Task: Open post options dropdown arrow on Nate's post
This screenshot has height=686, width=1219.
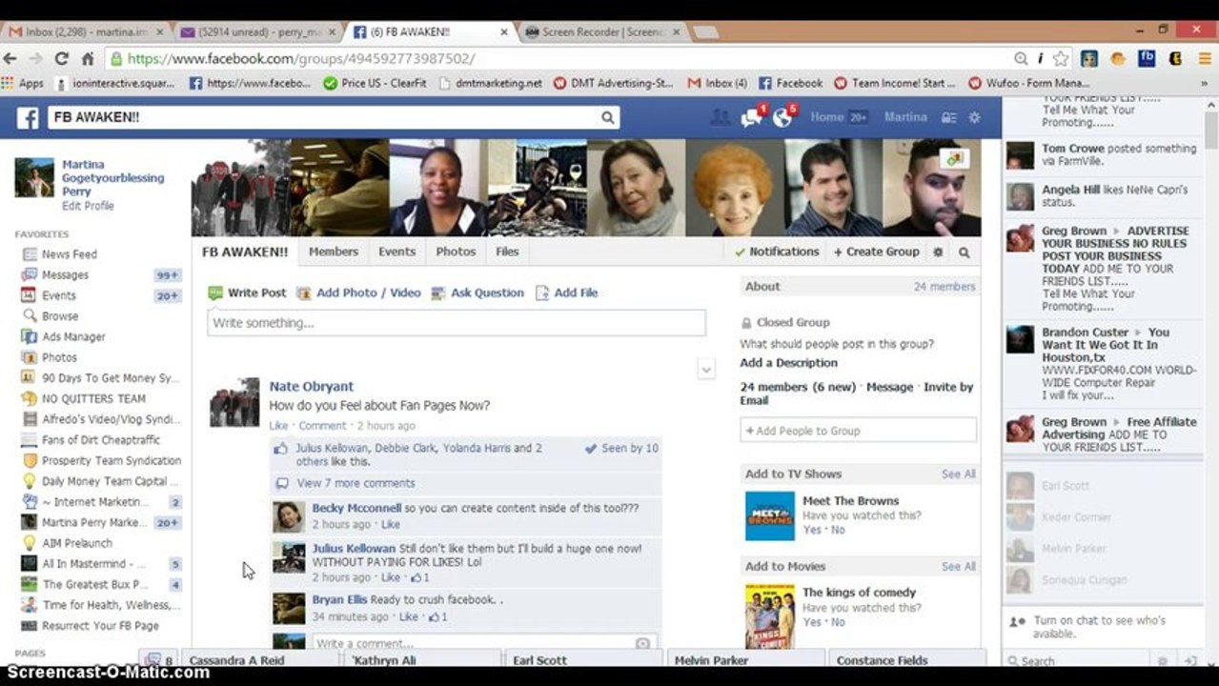Action: coord(706,370)
